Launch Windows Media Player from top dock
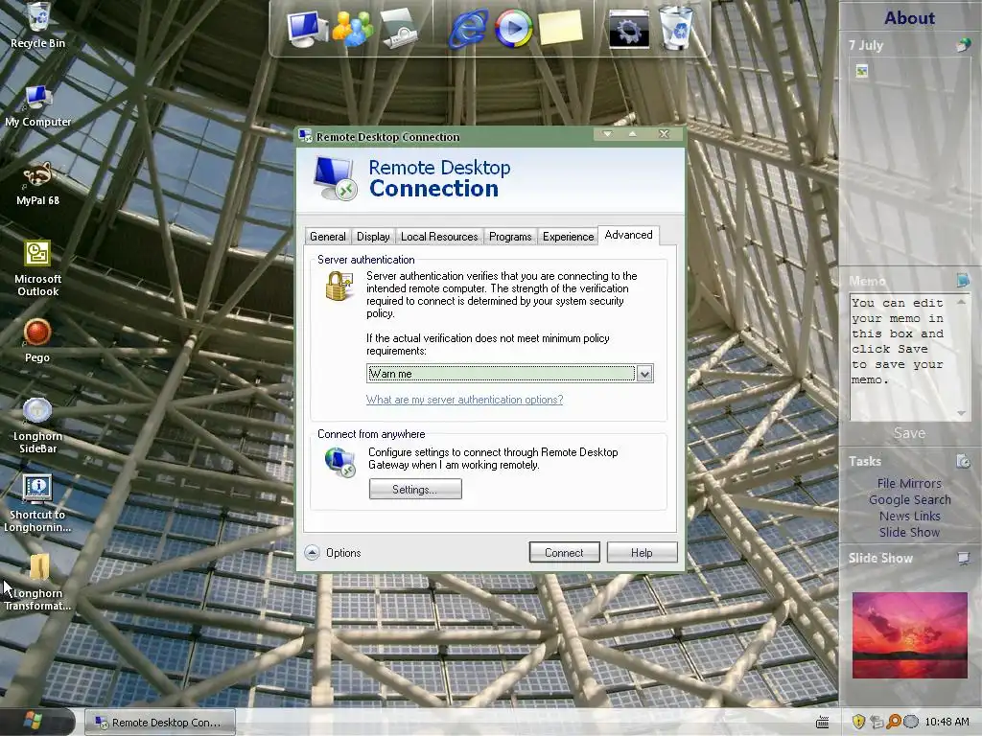This screenshot has width=982, height=736. pos(514,29)
